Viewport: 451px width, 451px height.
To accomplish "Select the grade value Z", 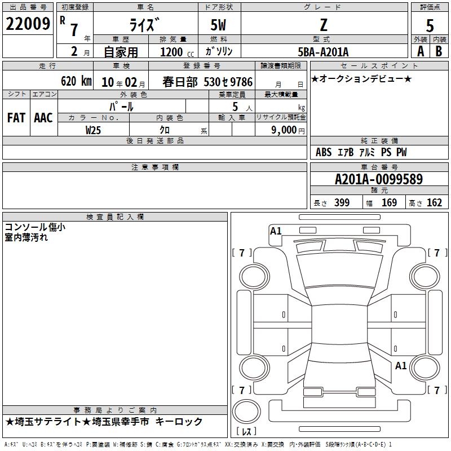I will point(324,25).
